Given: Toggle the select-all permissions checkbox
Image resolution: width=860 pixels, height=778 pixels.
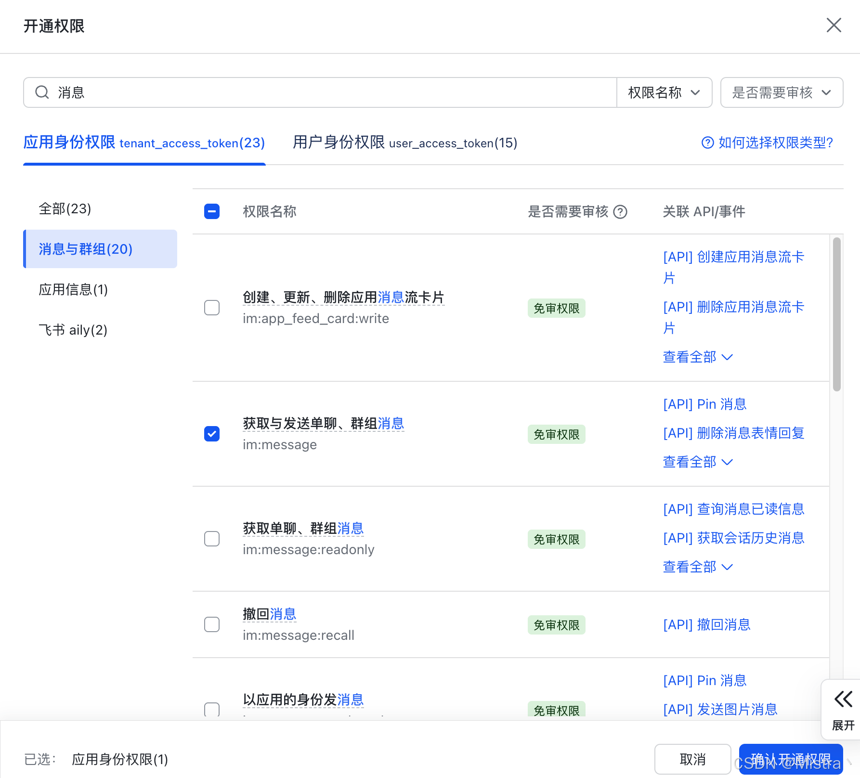Looking at the screenshot, I should [211, 211].
